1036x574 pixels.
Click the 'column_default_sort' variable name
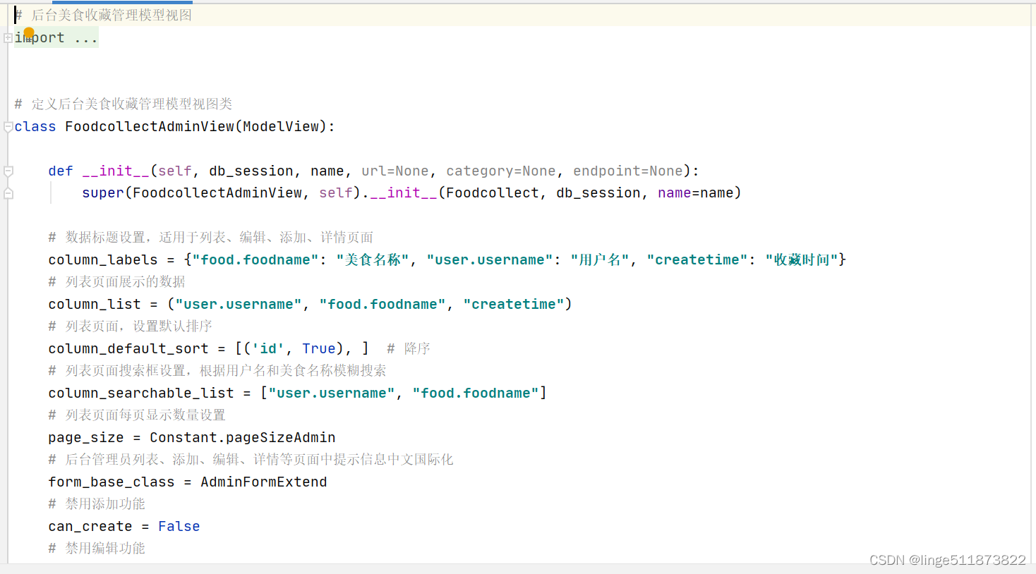[x=128, y=349]
